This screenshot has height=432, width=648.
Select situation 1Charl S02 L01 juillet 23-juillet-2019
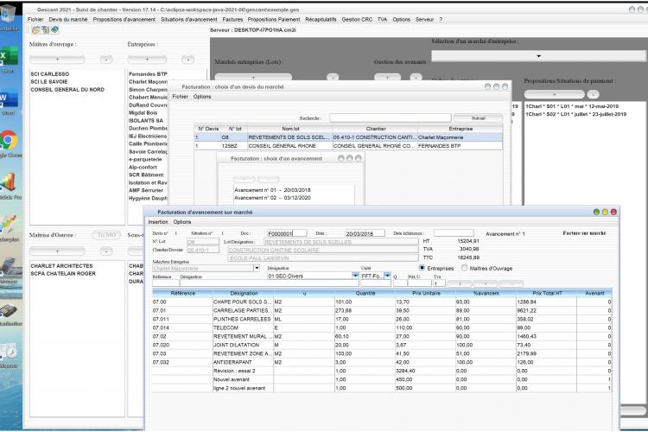[575, 114]
